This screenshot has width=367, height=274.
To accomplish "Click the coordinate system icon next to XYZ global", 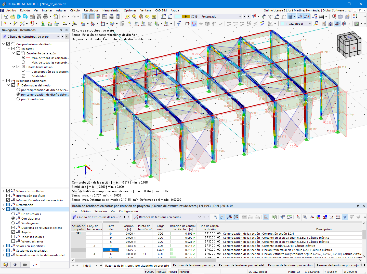I will tap(316, 24).
